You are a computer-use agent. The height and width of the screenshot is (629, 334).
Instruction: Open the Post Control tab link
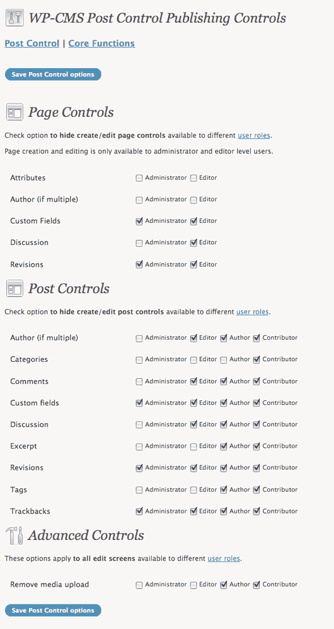pos(32,44)
